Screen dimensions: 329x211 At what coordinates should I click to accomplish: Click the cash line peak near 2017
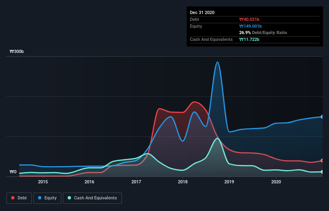pos(148,154)
